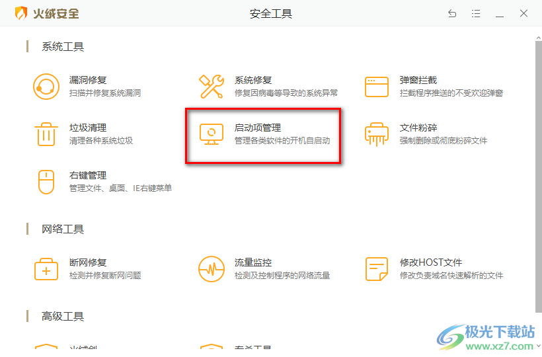This screenshot has width=542, height=357.
Task: Select the 漏洞修复 title text
Action: click(88, 80)
